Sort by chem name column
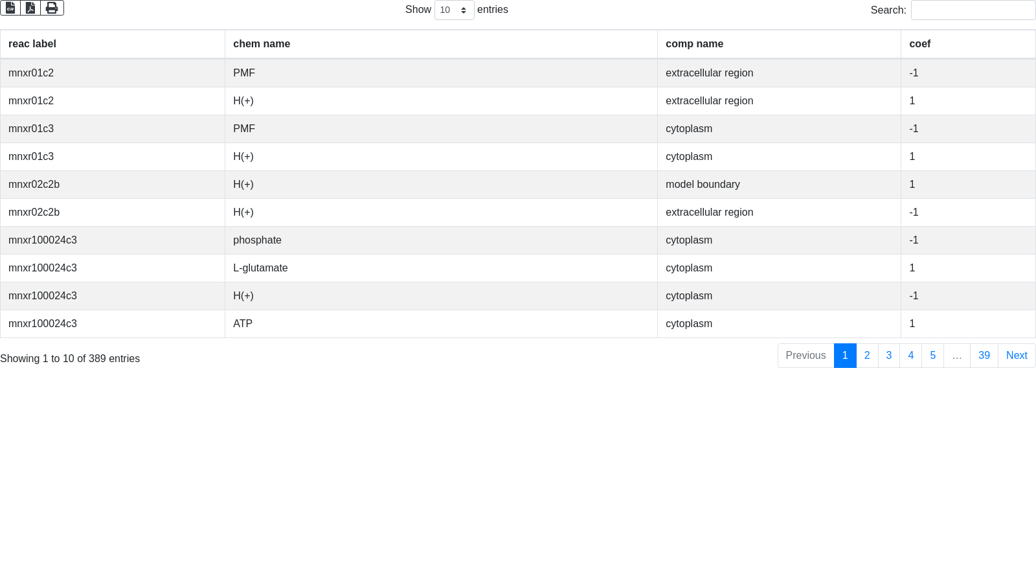1036x583 pixels. click(262, 44)
